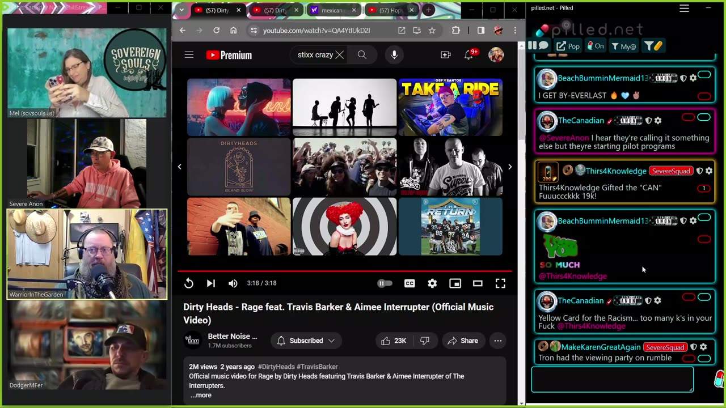726x408 pixels.
Task: Focus the Pilled chat message input
Action: tap(612, 379)
